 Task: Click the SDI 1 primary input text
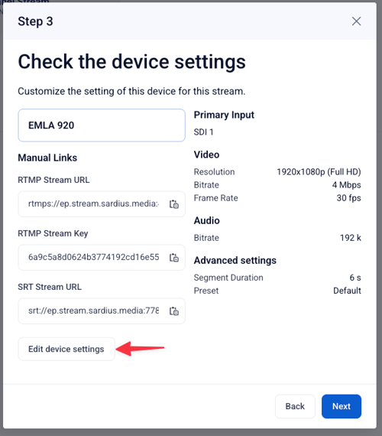(203, 132)
